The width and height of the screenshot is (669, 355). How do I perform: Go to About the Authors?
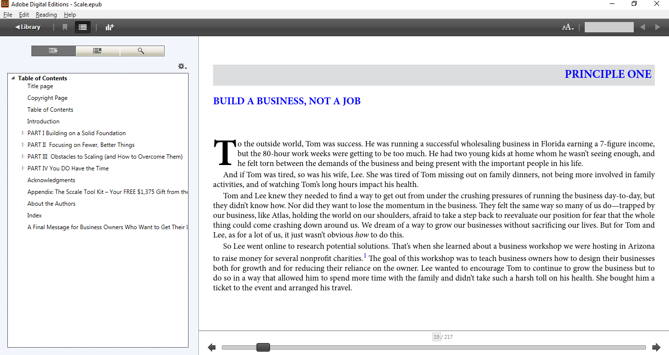coord(51,204)
